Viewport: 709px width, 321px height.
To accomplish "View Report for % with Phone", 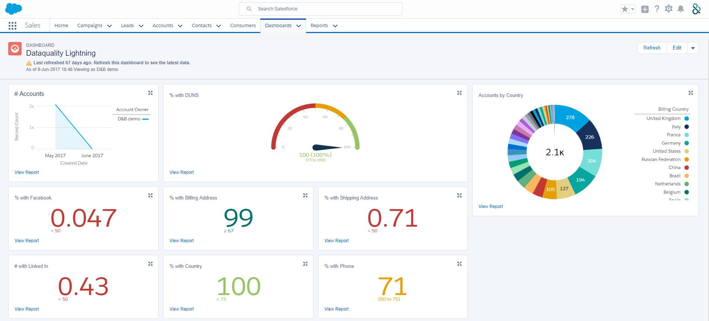I will click(x=337, y=309).
